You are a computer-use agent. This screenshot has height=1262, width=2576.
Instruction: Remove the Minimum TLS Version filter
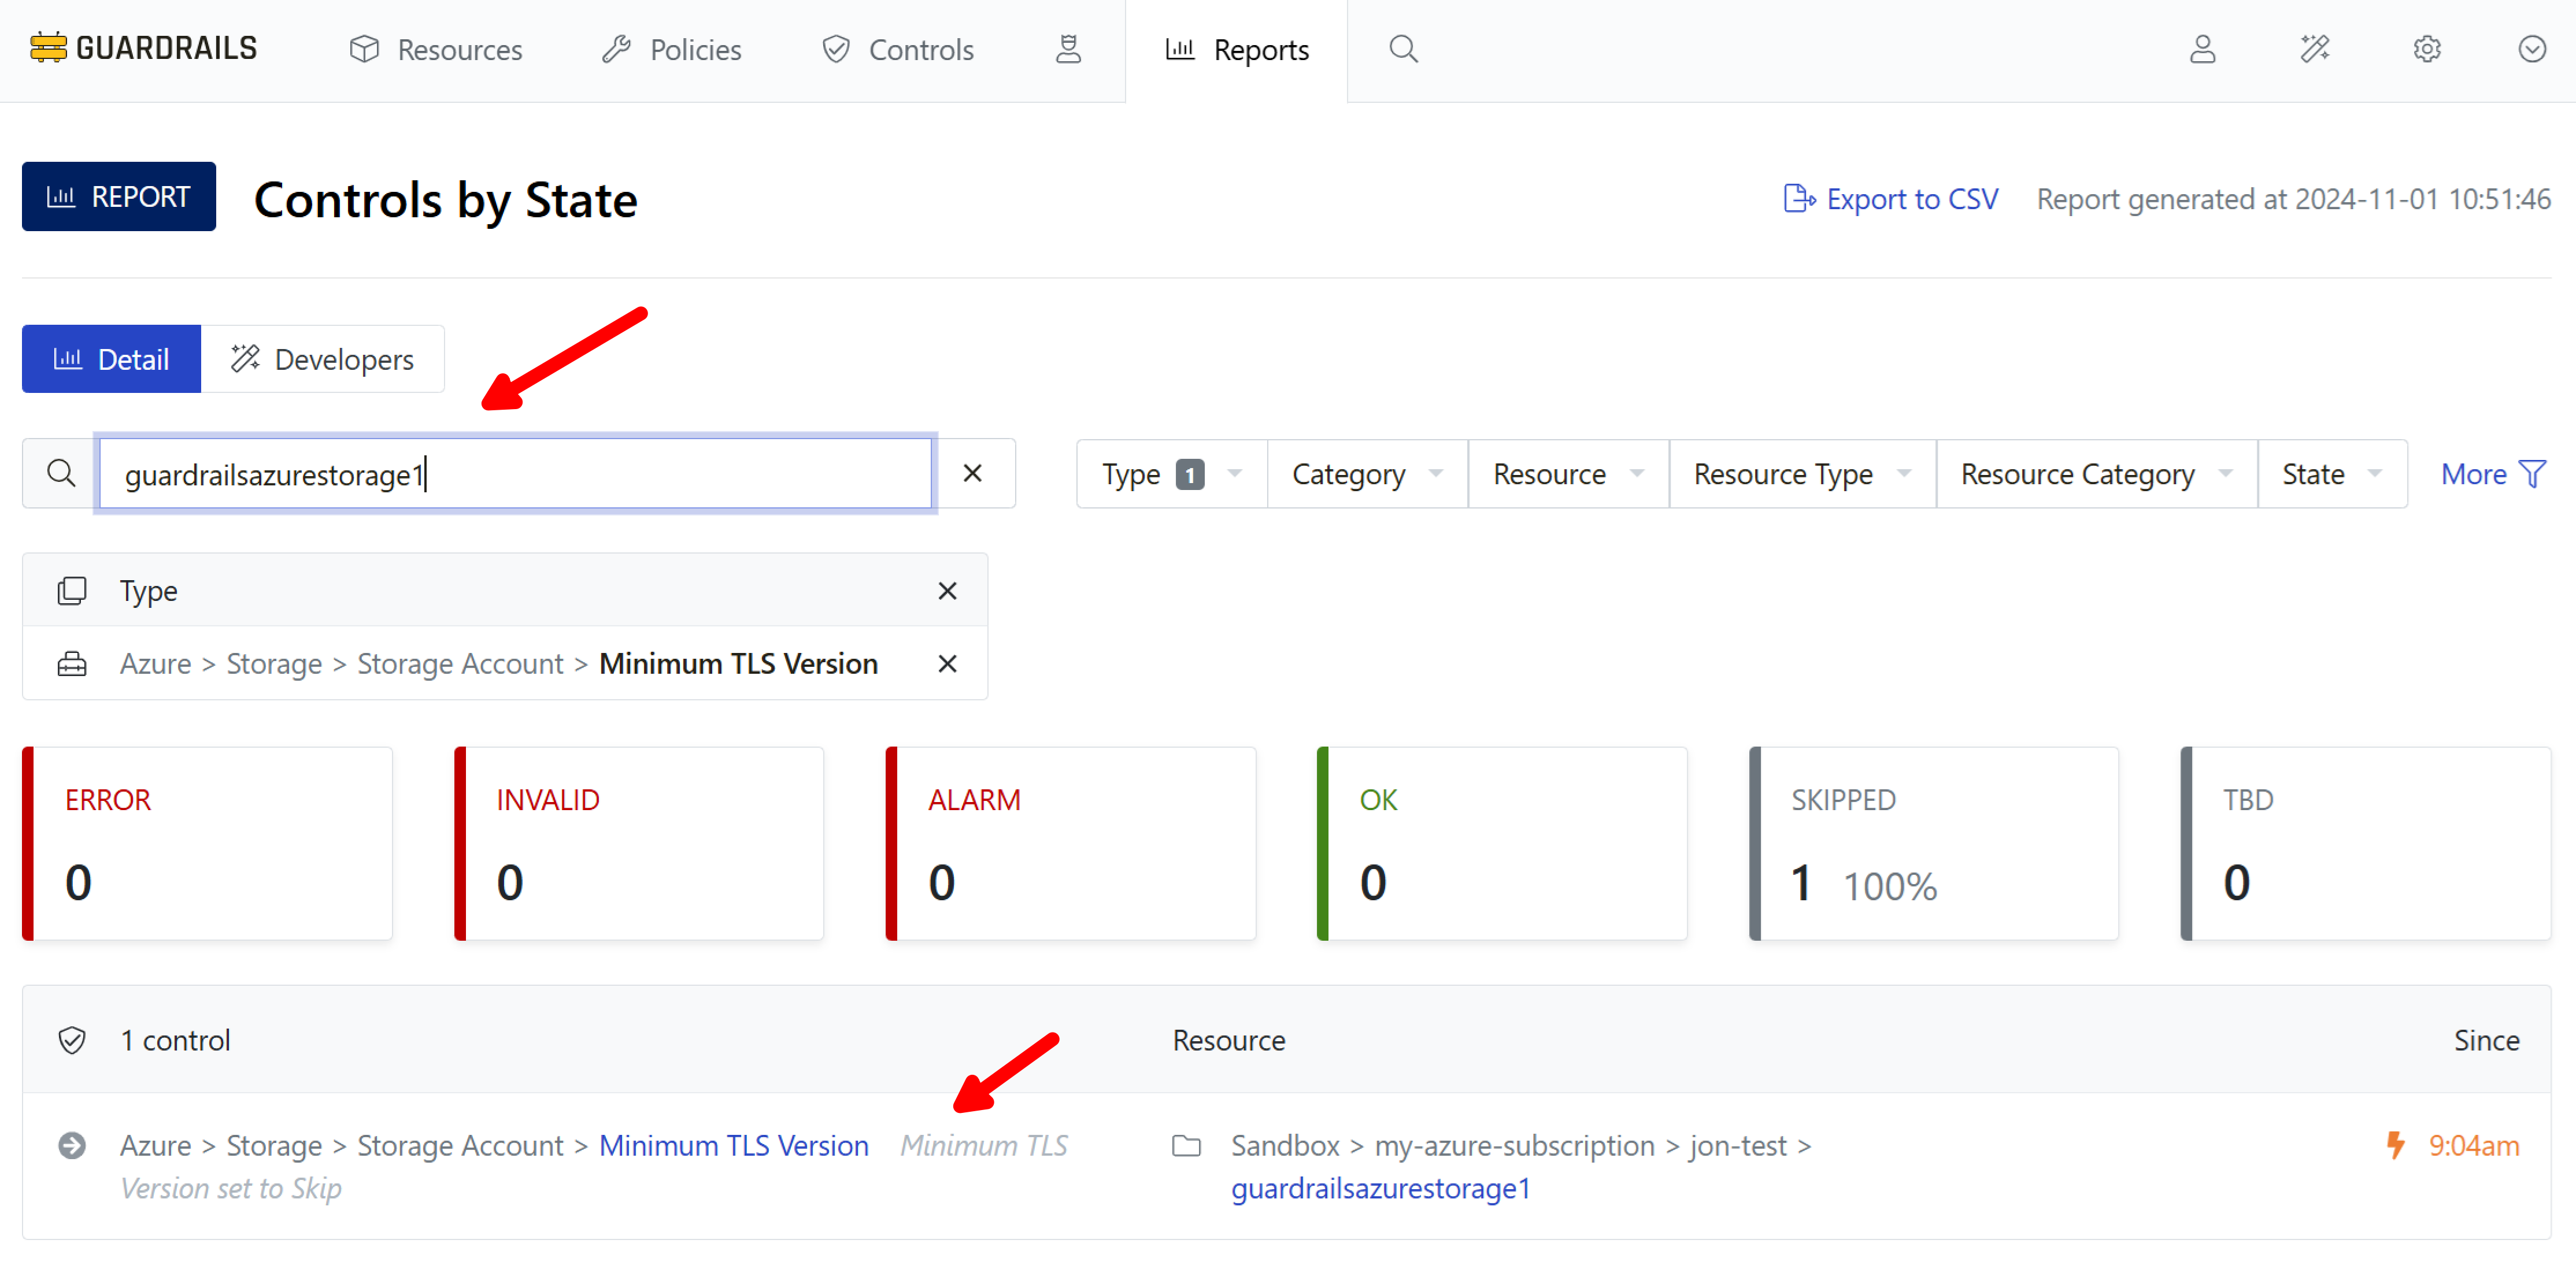[947, 663]
